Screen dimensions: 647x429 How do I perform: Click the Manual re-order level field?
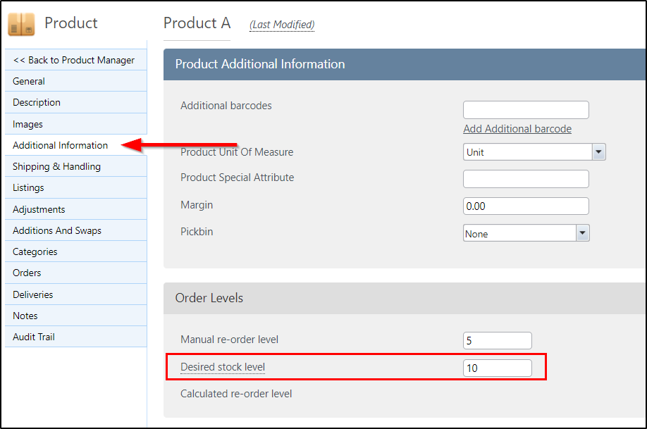(x=497, y=340)
